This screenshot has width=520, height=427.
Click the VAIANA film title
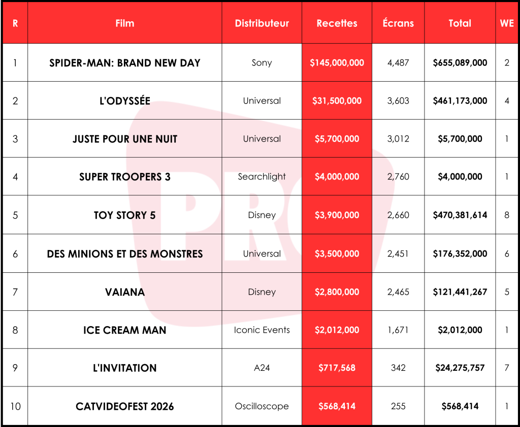pos(125,292)
